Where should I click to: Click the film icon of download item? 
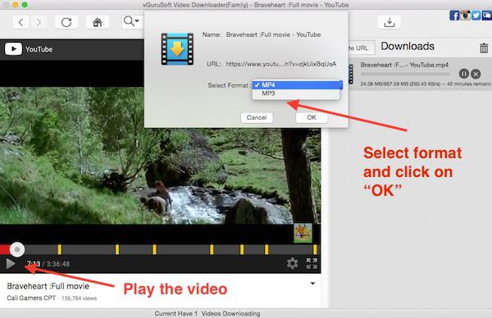point(351,74)
